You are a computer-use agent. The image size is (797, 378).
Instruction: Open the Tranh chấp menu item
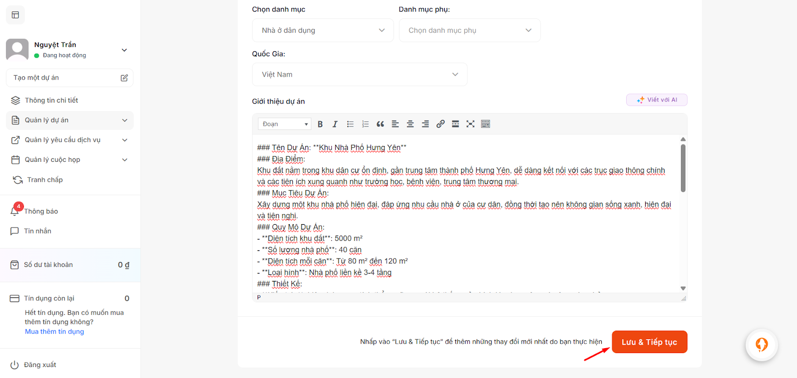coord(45,180)
